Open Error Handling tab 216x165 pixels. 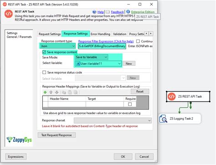[100, 34]
